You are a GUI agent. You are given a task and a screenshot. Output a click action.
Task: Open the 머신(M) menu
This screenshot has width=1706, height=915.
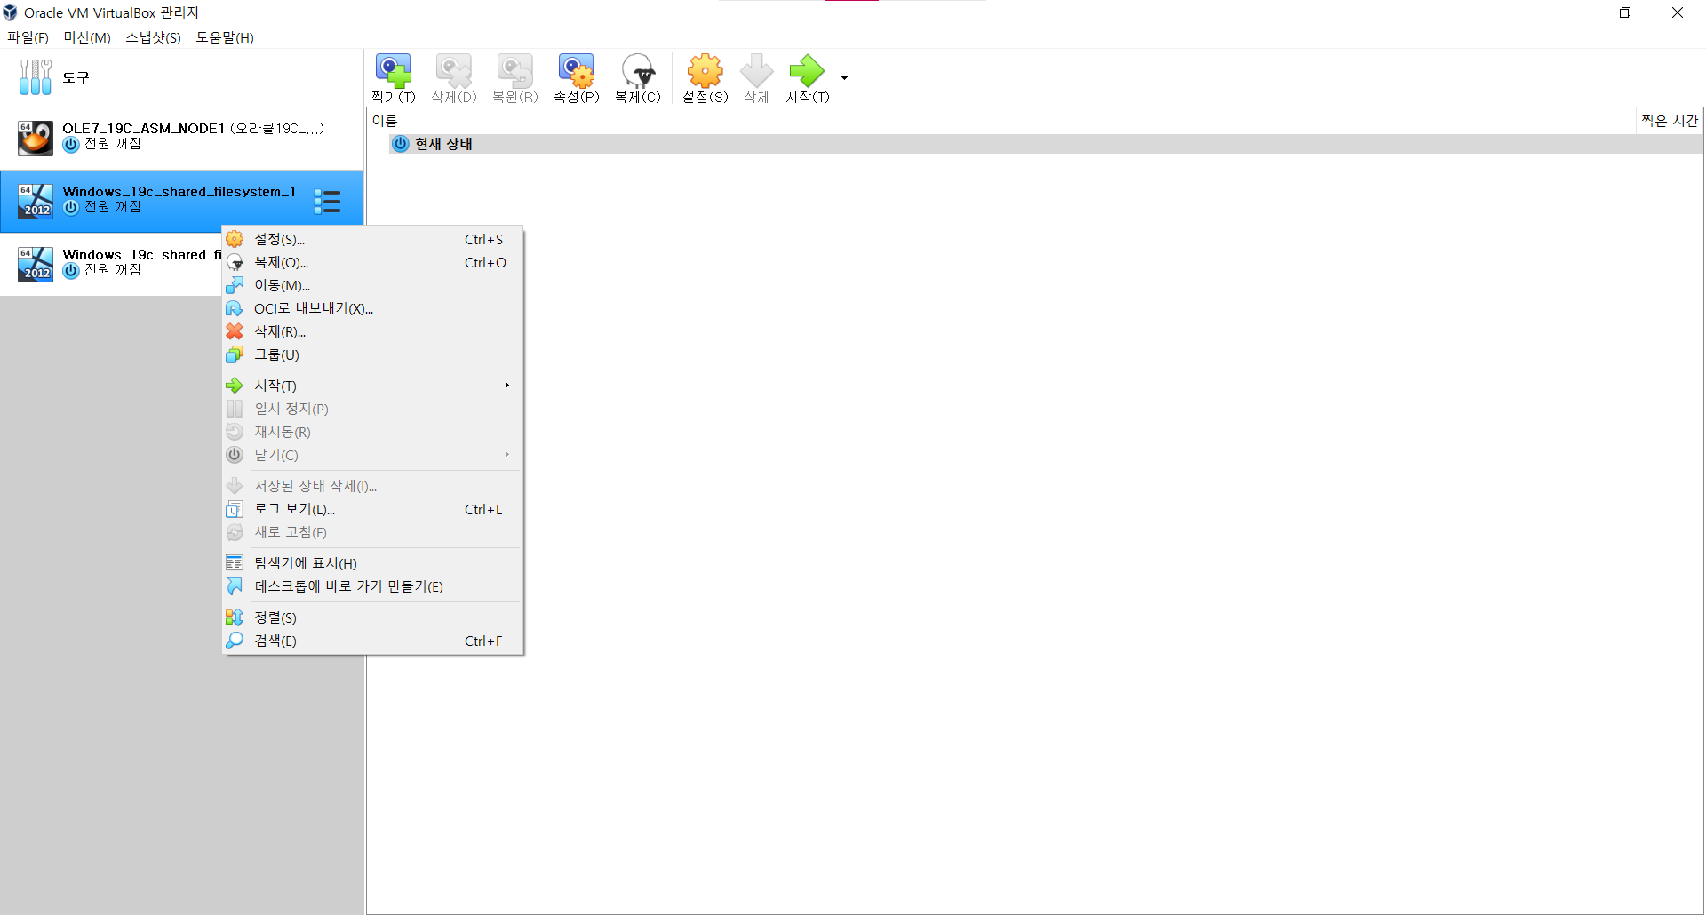(x=87, y=37)
